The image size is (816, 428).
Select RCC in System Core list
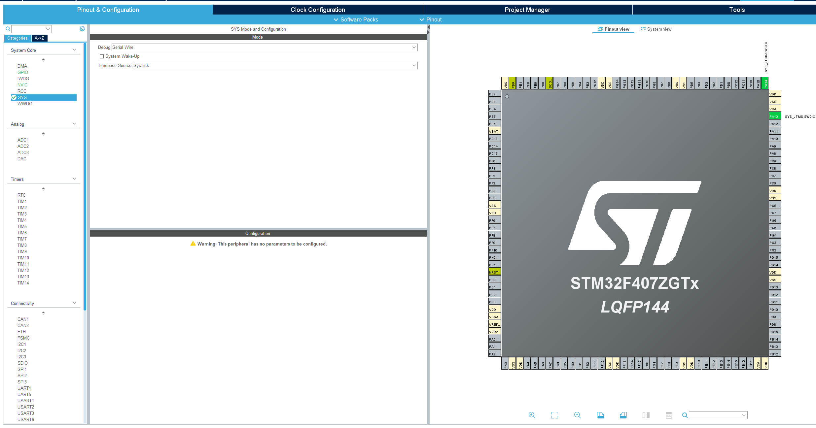point(22,91)
